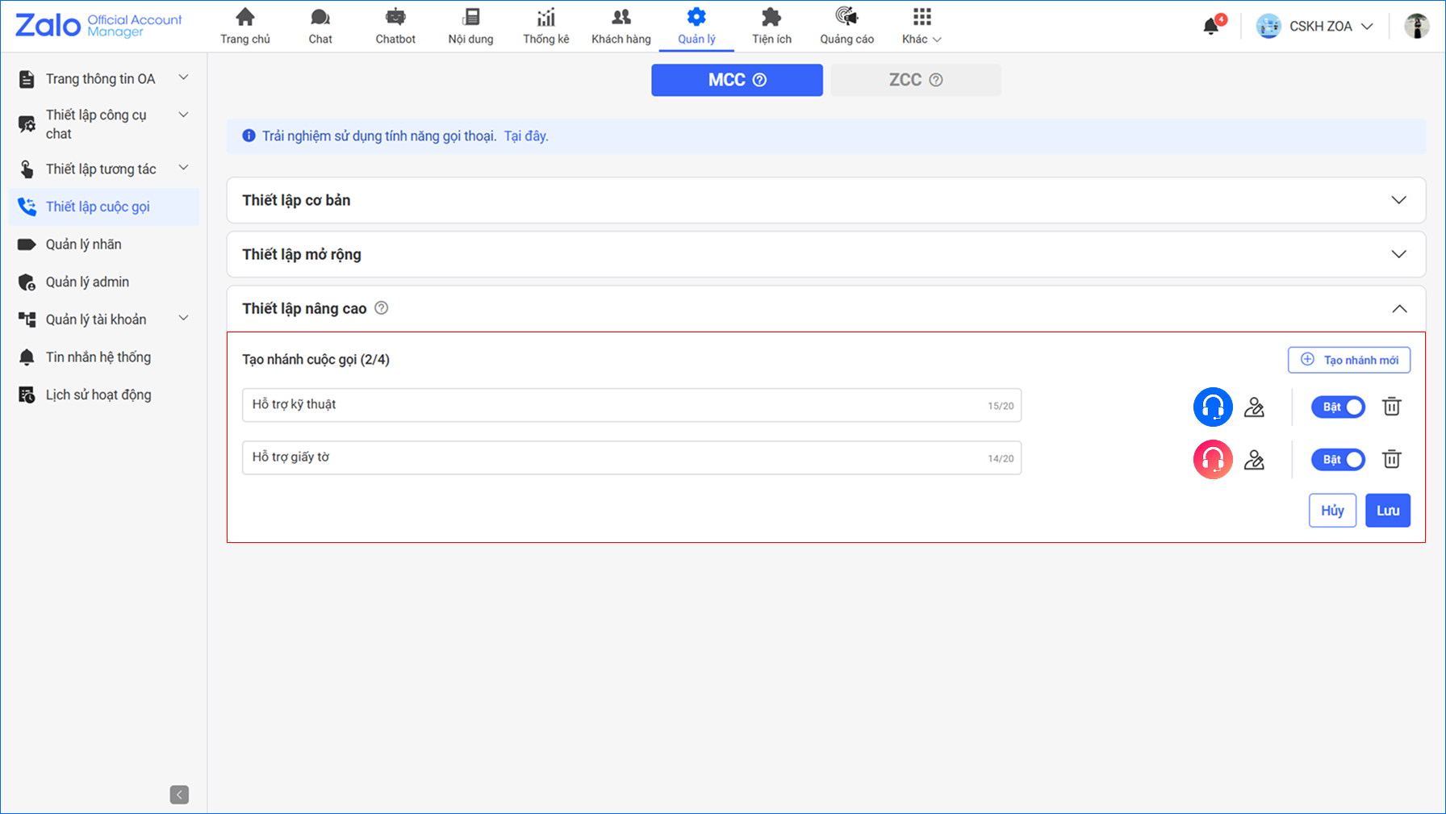This screenshot has width=1446, height=814.
Task: Open the CSKH ZOA account dropdown
Action: (1315, 27)
